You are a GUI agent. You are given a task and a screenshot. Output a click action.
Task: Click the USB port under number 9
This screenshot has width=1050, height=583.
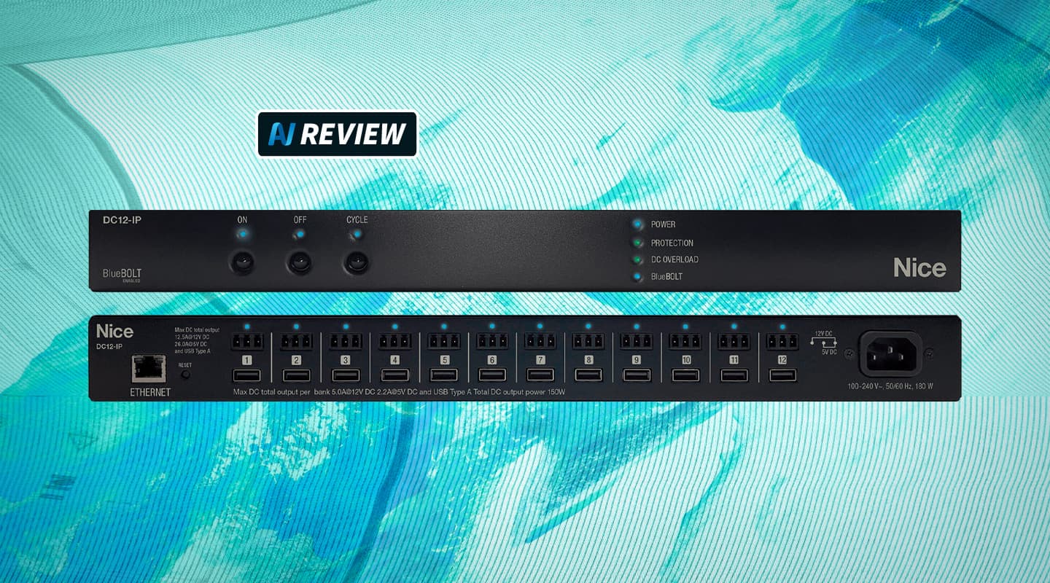[637, 375]
